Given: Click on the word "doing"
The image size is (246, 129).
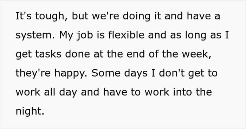Looking at the screenshot, I should point(137,16).
